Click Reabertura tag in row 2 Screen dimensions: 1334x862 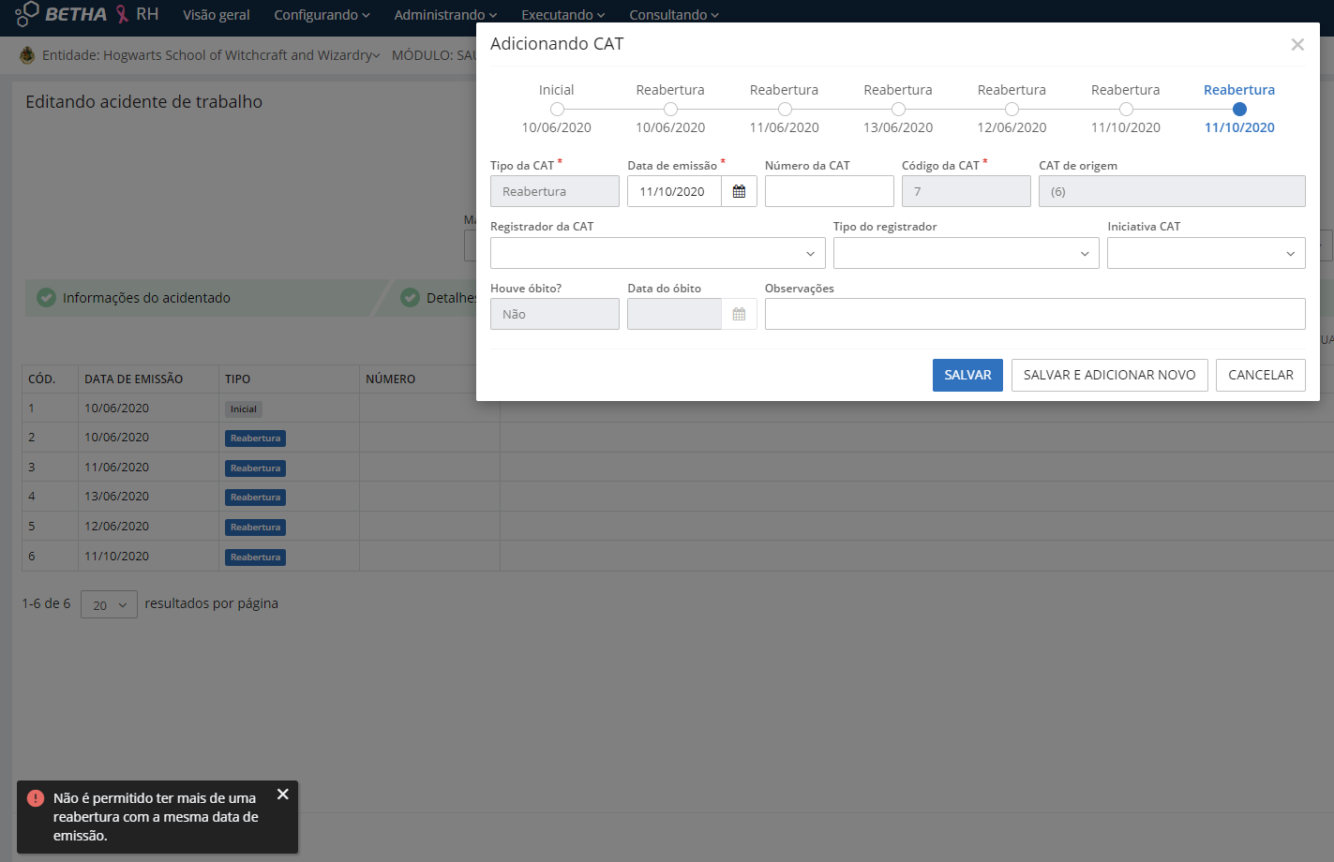[x=255, y=438]
